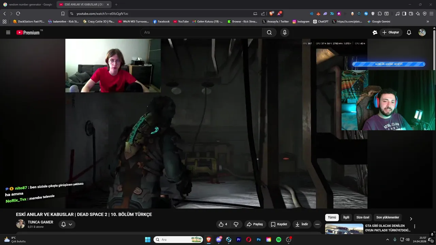Save the video with Kaydet
436x245 pixels.
[x=279, y=224]
